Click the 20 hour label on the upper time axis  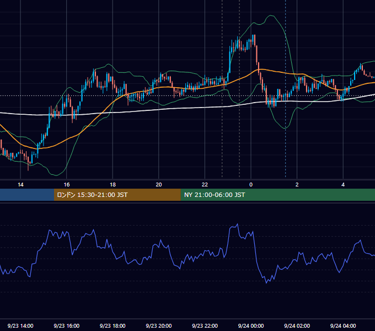point(159,185)
